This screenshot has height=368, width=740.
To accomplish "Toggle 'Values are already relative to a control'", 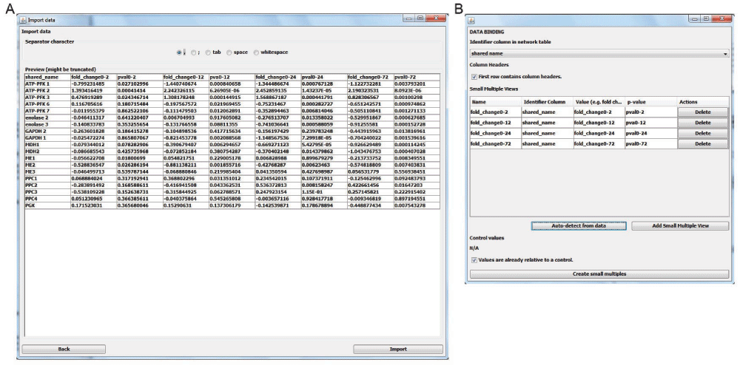I will pos(474,259).
